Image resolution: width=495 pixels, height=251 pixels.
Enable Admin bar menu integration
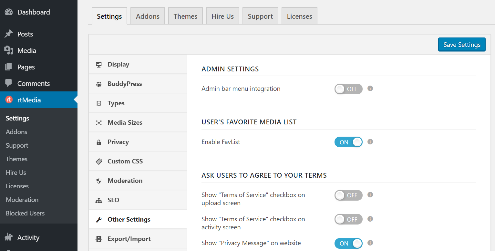tap(348, 89)
